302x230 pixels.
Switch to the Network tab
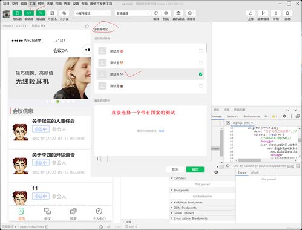[232, 116]
